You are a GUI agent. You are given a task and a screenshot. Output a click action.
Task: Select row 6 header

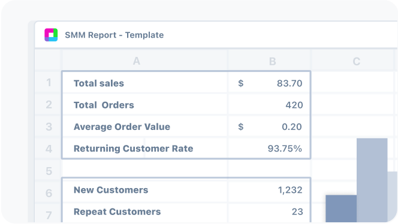[x=49, y=193]
